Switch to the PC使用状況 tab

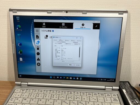tap(75, 42)
